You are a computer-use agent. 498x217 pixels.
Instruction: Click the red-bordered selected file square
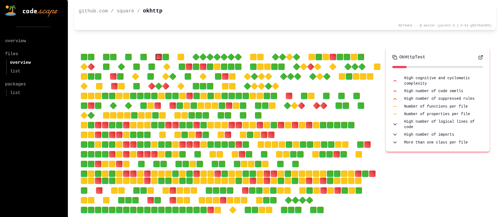pos(159,57)
